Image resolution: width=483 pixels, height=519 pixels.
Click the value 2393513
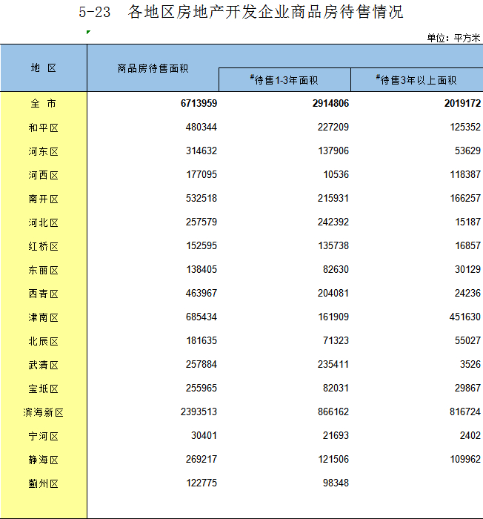[199, 412]
